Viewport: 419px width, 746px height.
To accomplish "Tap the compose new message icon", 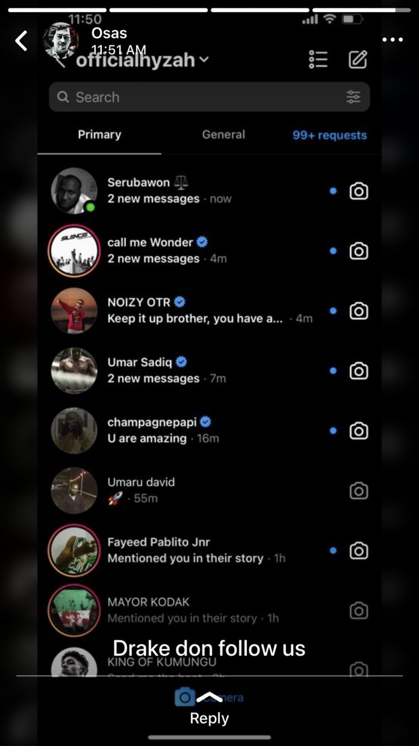I will (x=358, y=59).
